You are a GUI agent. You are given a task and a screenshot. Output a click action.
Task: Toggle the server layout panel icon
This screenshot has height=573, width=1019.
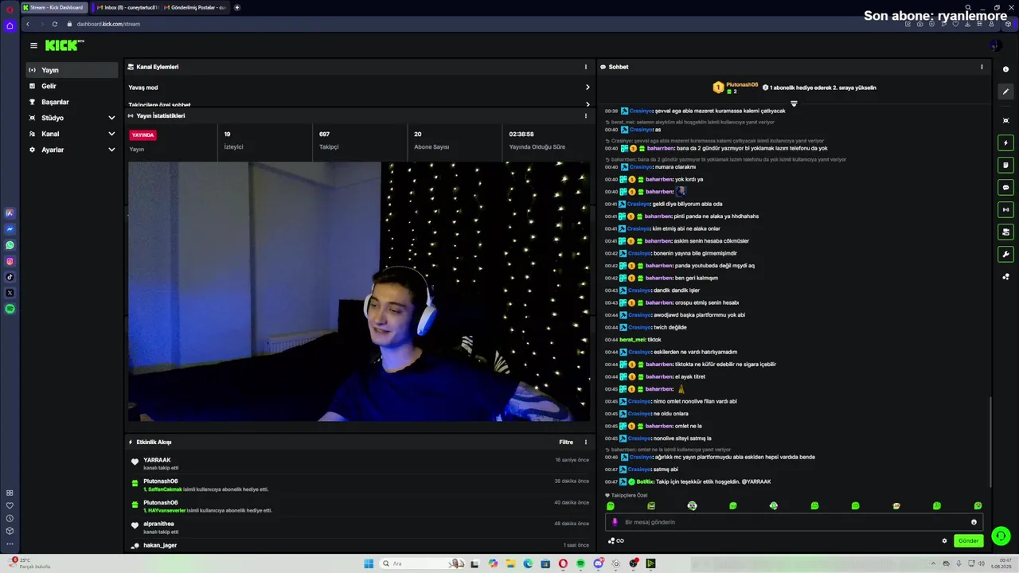[1005, 232]
